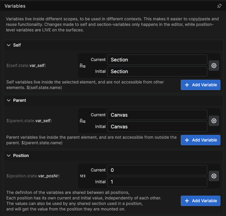Edit Initial value field showing Canvas

157,127
